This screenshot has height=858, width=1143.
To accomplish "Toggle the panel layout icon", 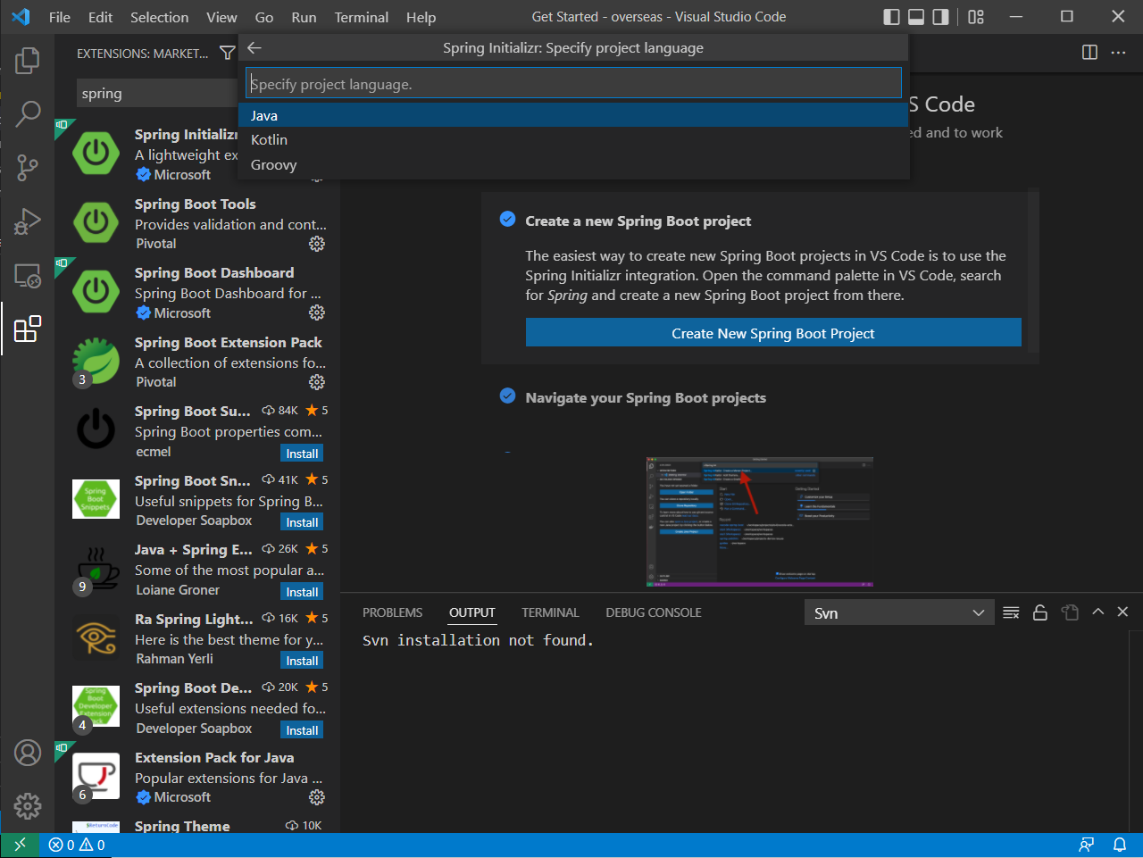I will (x=916, y=17).
